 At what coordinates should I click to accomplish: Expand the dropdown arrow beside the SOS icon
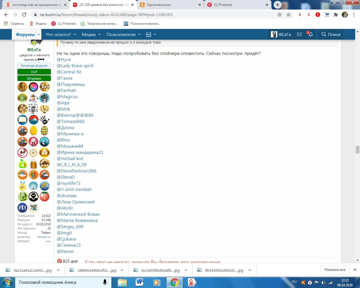point(155,35)
